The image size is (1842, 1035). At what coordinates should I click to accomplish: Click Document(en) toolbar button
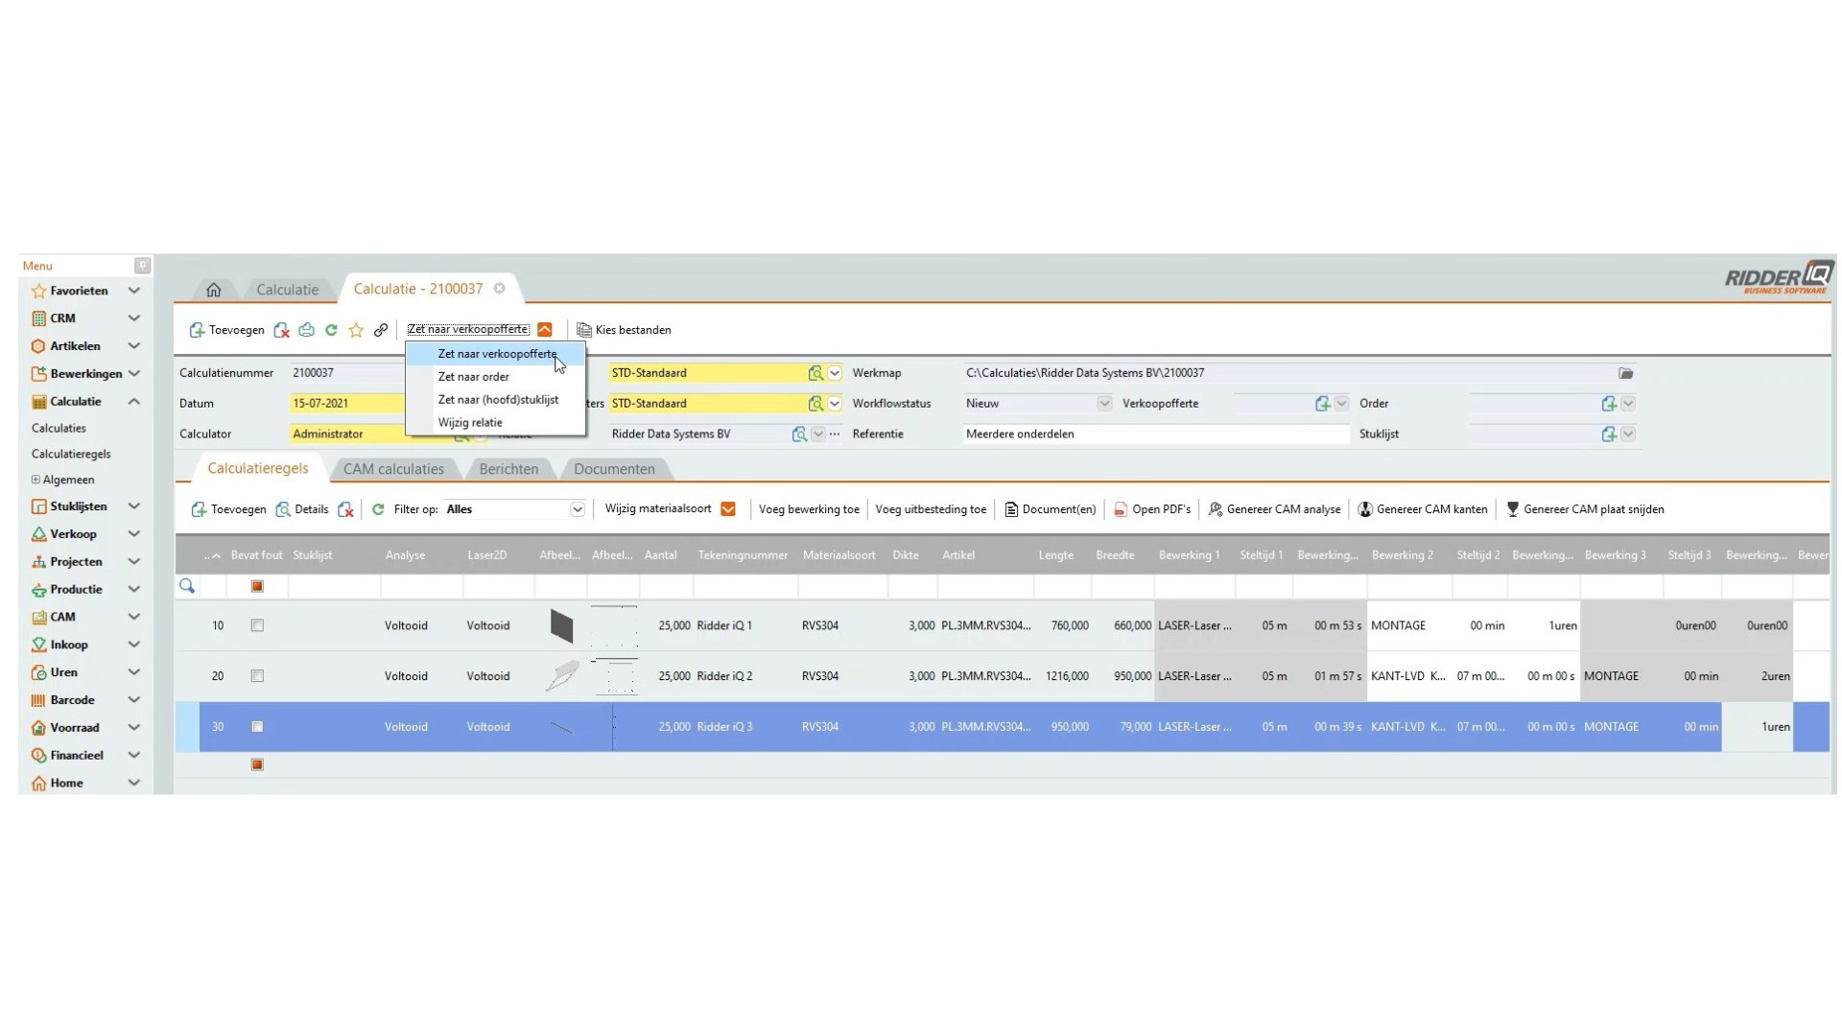1050,509
